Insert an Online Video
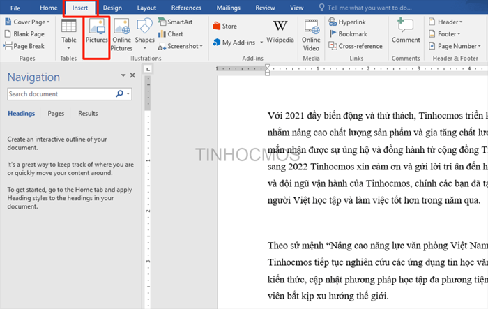 coord(311,34)
